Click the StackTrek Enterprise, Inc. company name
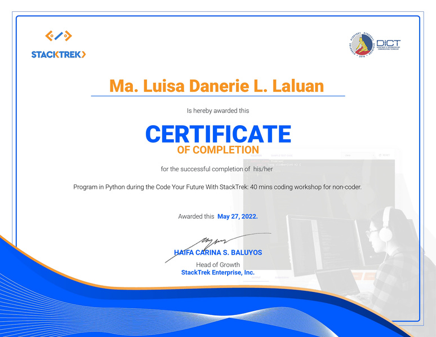 218,273
